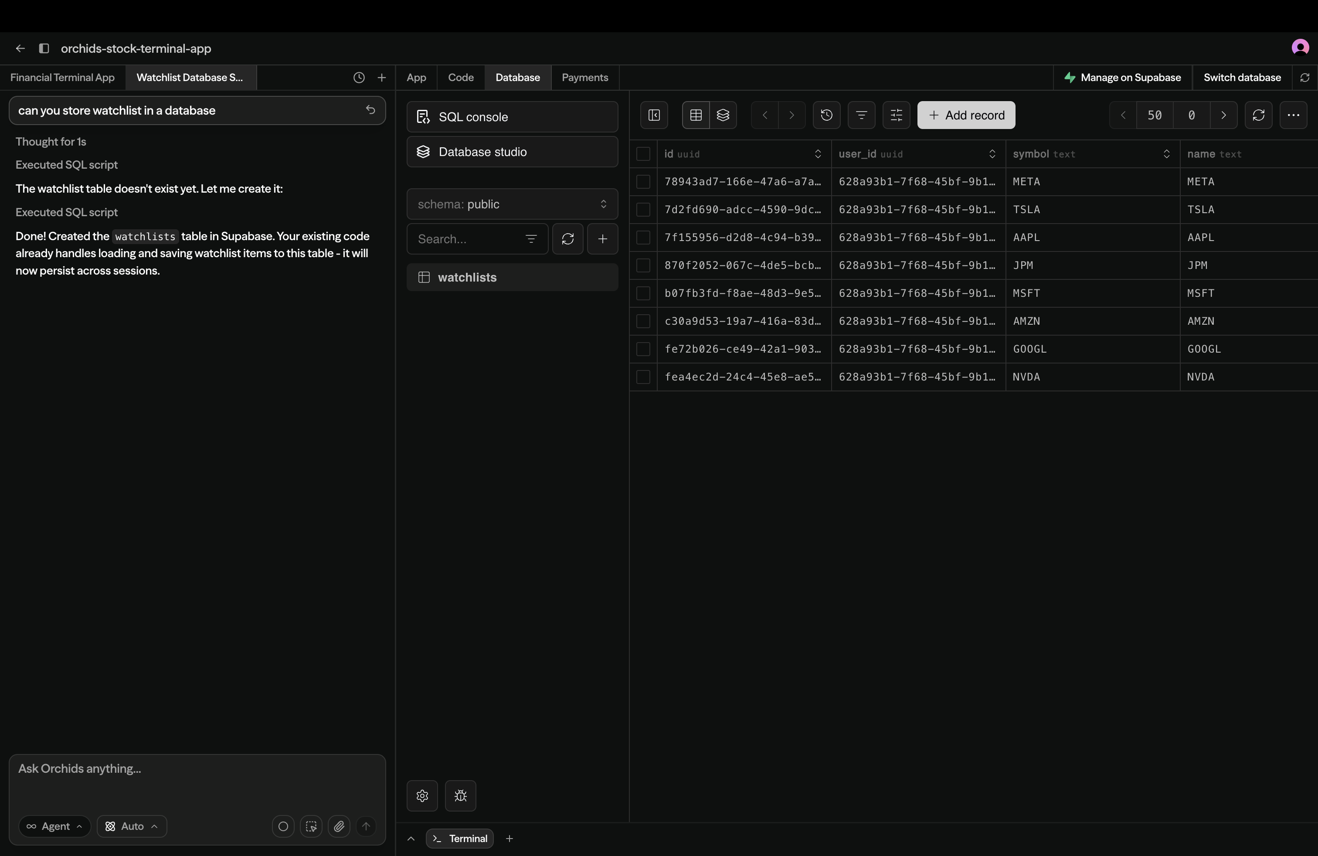Viewport: 1318px width, 856px height.
Task: Open chat settings gear icon
Action: (422, 796)
